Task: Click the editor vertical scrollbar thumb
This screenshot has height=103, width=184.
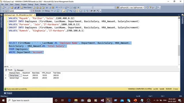Action: pos(179,50)
